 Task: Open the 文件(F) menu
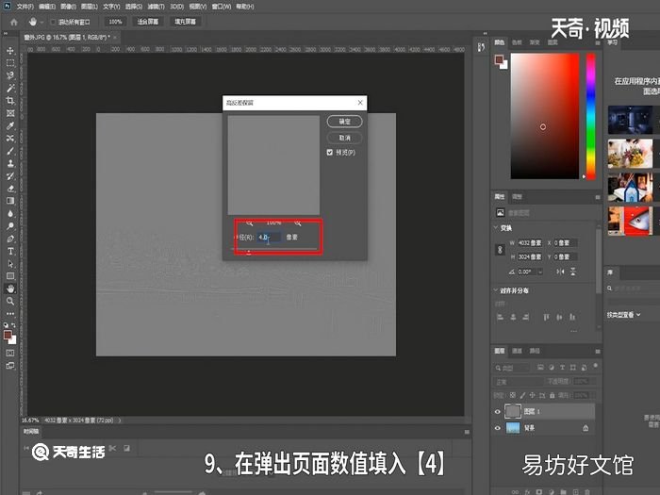click(x=25, y=7)
